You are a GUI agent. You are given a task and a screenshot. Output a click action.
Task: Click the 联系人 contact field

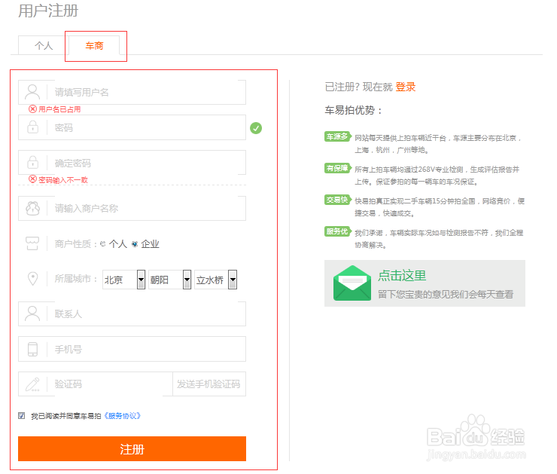click(132, 314)
